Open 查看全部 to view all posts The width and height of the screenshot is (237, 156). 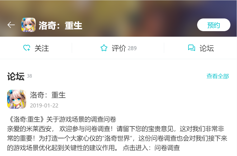pyautogui.click(x=218, y=76)
